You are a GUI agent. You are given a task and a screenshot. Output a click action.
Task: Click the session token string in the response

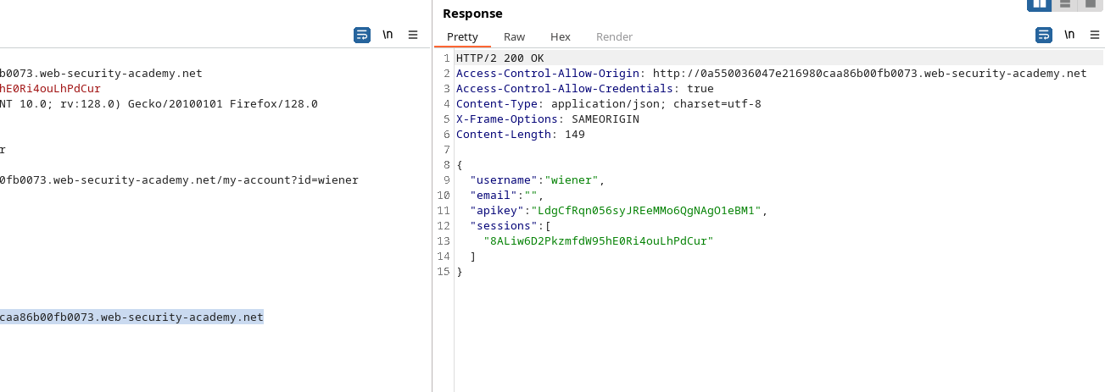point(598,241)
